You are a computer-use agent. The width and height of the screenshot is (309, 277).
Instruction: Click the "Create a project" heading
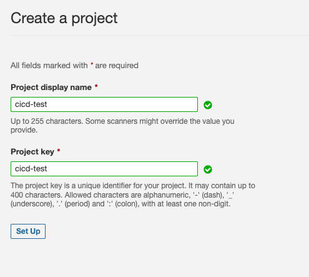(64, 19)
